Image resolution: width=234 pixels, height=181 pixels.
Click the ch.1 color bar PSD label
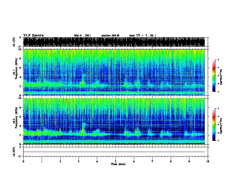[221, 77]
